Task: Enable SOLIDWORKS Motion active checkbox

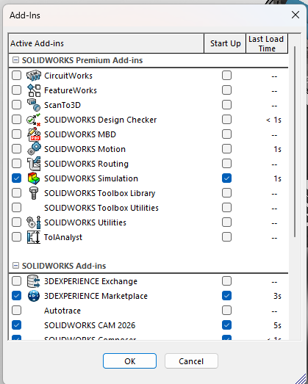Action: tap(16, 149)
